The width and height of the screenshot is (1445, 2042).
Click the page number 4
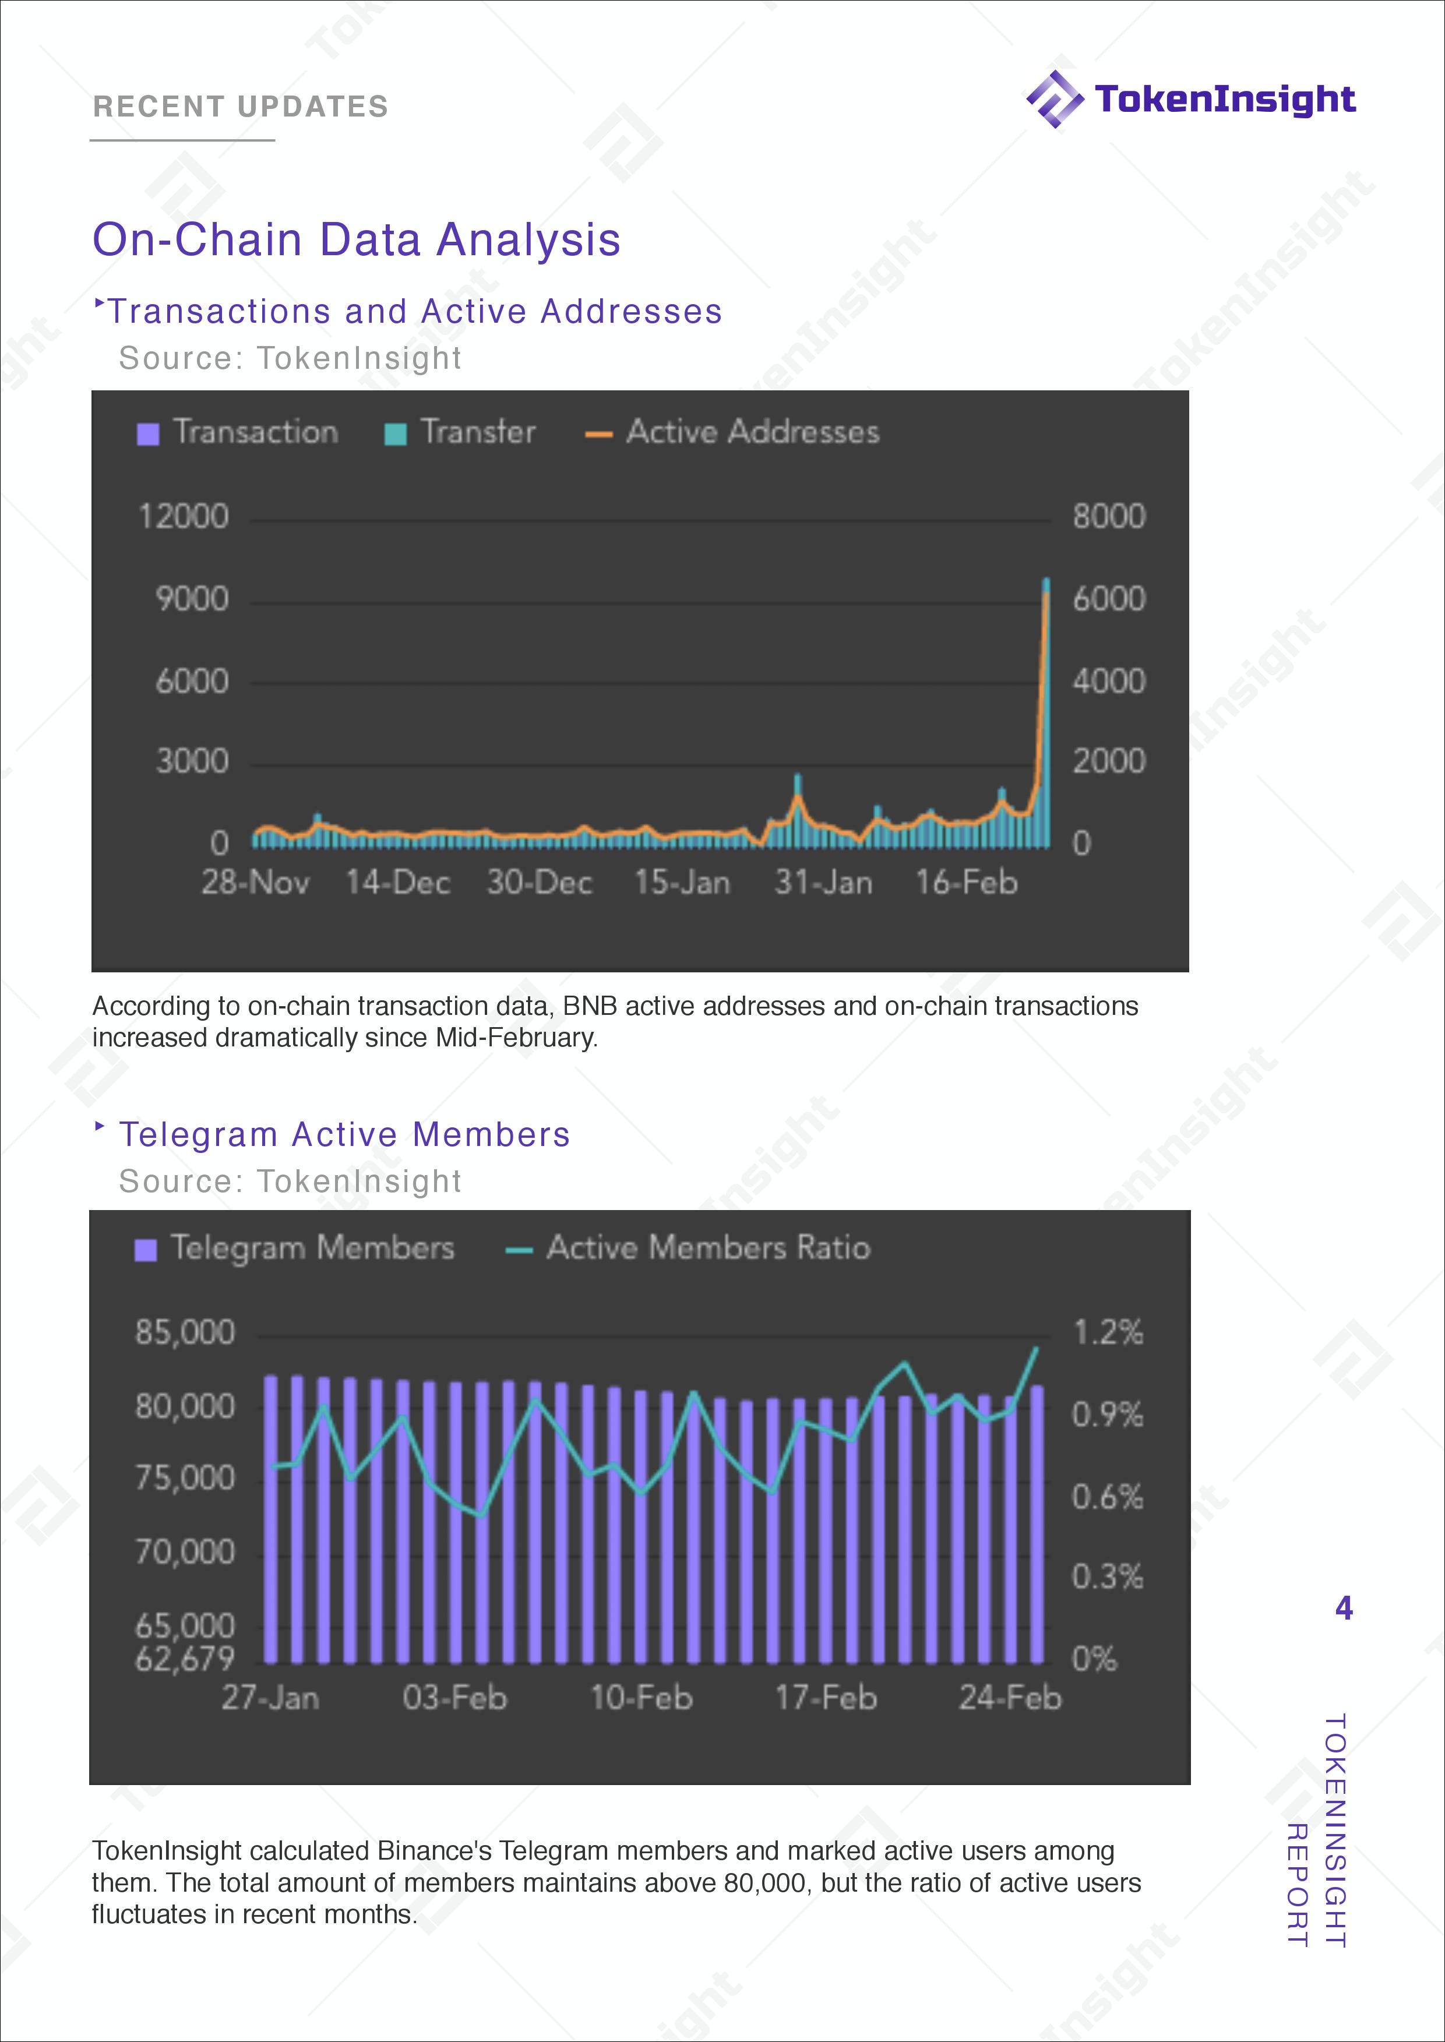pyautogui.click(x=1344, y=1609)
